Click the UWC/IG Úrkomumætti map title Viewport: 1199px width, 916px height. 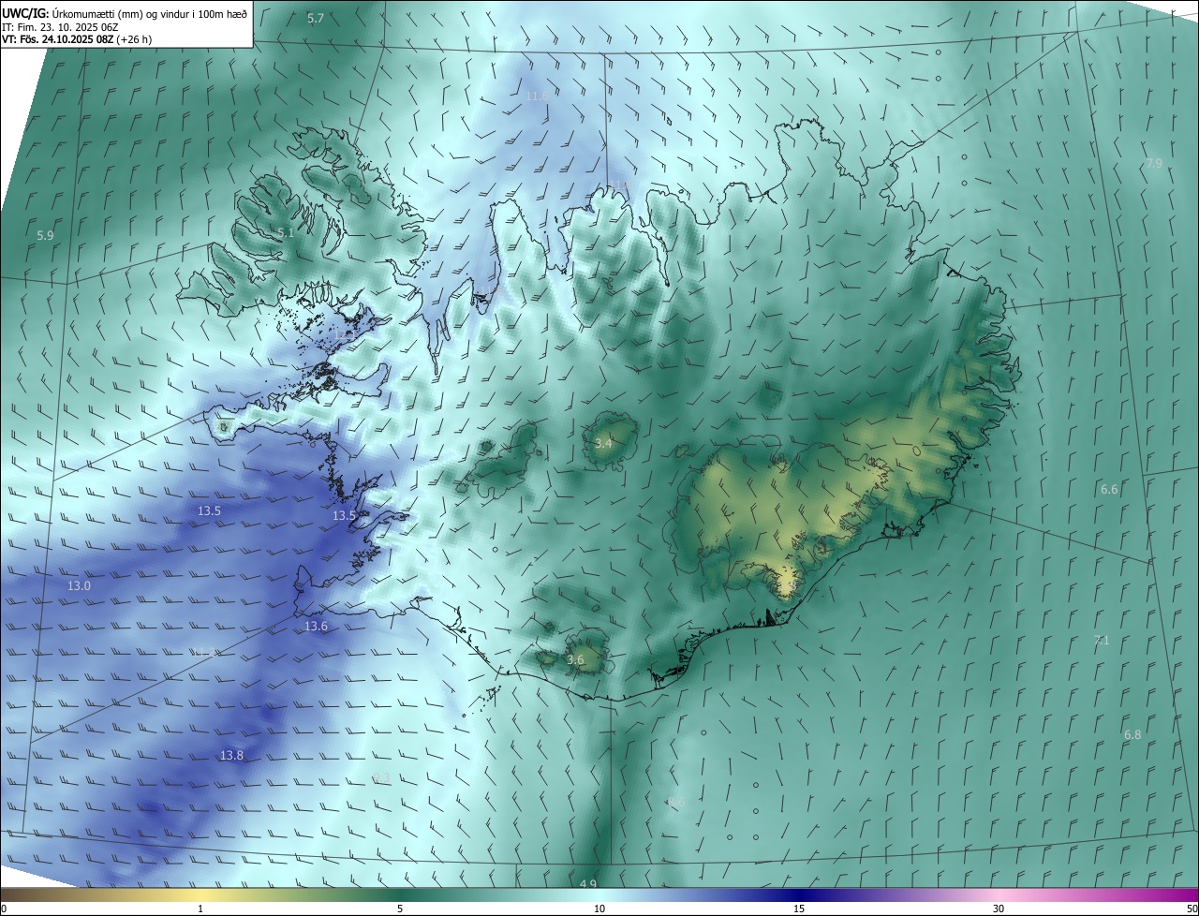click(125, 13)
